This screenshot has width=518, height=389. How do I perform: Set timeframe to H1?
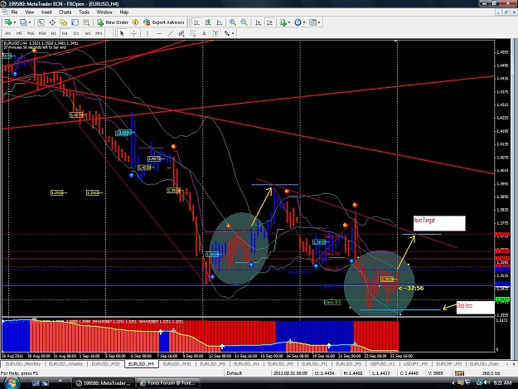click(x=54, y=33)
